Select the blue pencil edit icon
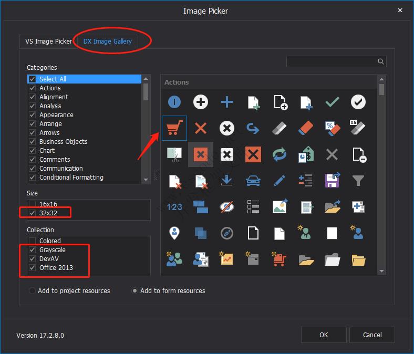 tap(280, 180)
